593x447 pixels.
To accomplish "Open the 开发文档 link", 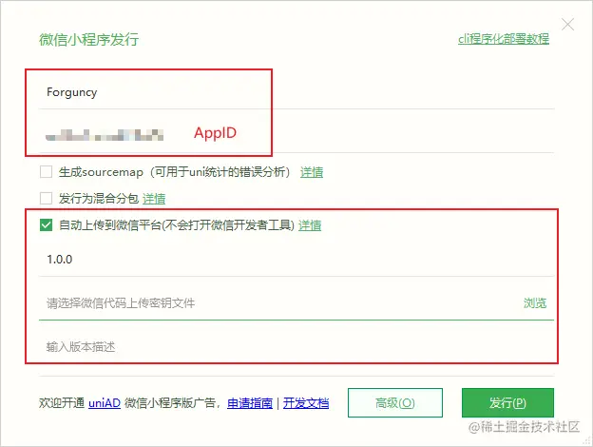I will 306,403.
